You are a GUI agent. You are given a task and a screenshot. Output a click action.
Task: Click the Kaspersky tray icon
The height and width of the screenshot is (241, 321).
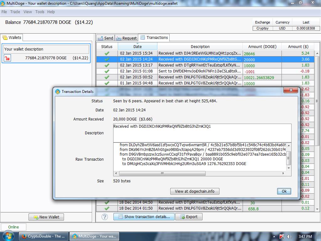coord(282,237)
